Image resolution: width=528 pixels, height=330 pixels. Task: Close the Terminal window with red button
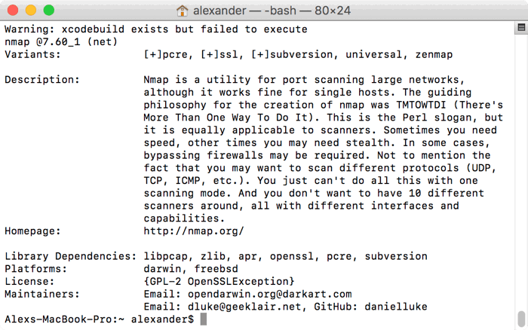[x=13, y=11]
